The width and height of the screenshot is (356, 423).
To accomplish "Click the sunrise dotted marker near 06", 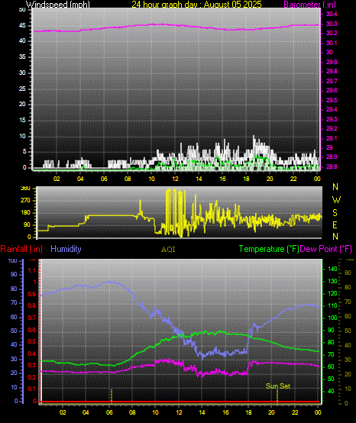I will click(112, 396).
